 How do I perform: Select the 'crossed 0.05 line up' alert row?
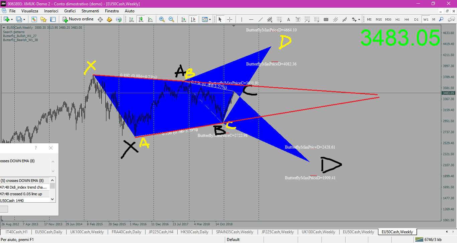click(x=25, y=194)
